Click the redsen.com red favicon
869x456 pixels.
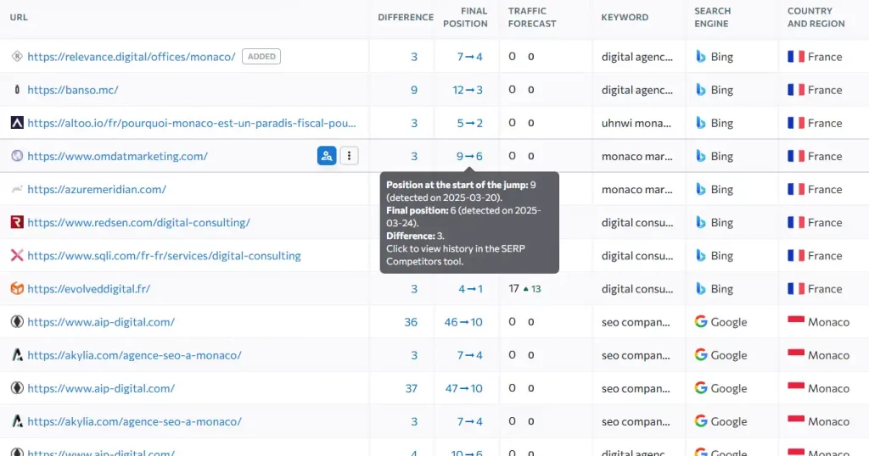click(x=17, y=222)
